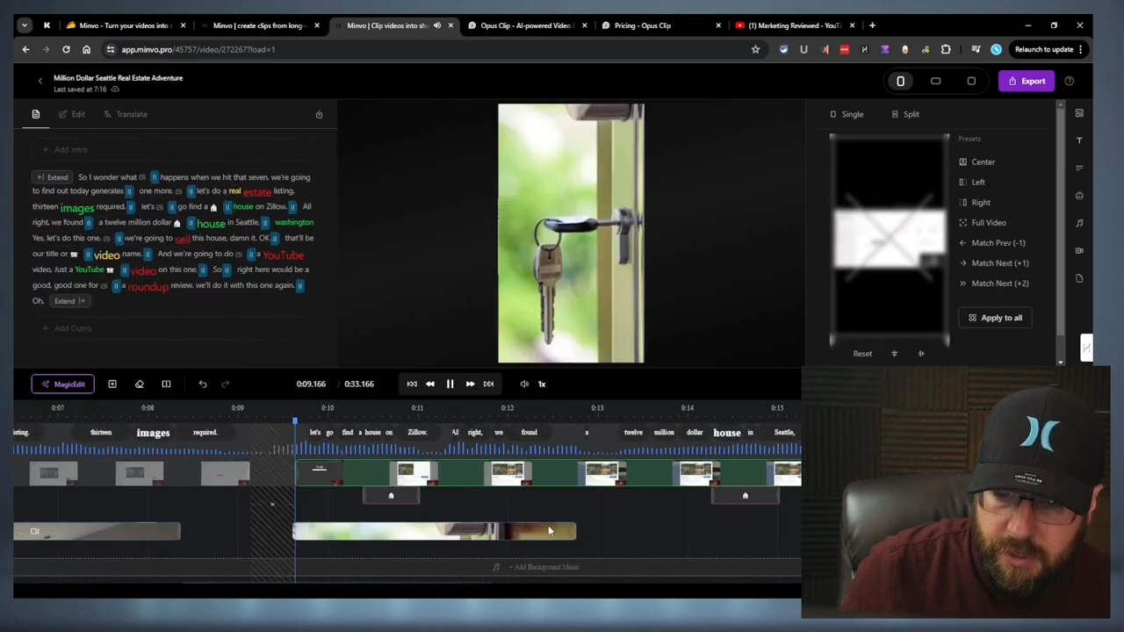
Task: Click the key b-roll clip on timeline
Action: point(434,531)
